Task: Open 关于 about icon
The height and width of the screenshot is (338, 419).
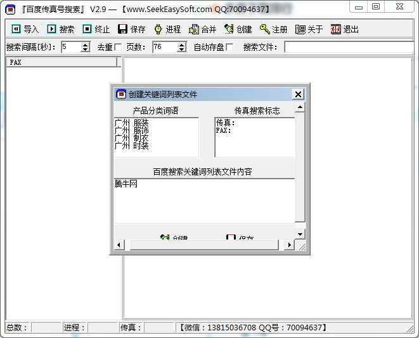Action: [300, 29]
